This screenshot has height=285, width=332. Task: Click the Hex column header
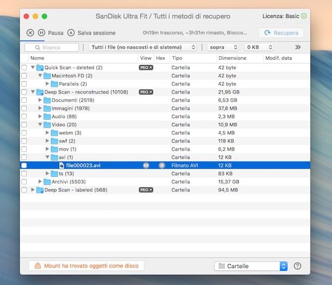pyautogui.click(x=161, y=58)
